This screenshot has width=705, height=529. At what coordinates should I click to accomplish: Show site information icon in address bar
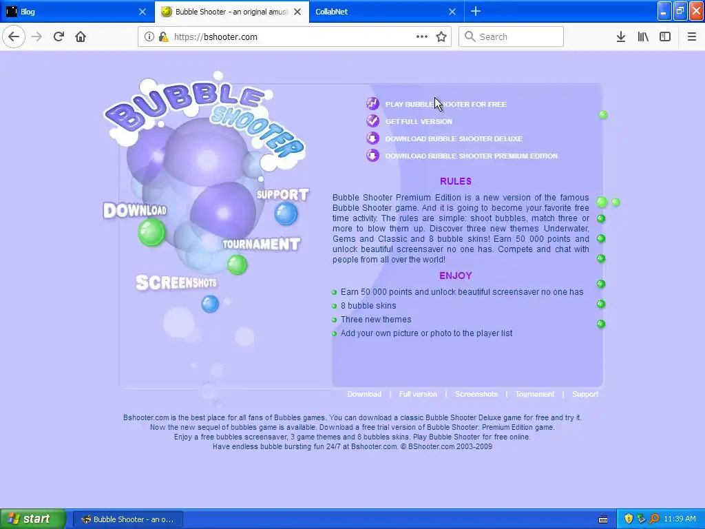(149, 37)
